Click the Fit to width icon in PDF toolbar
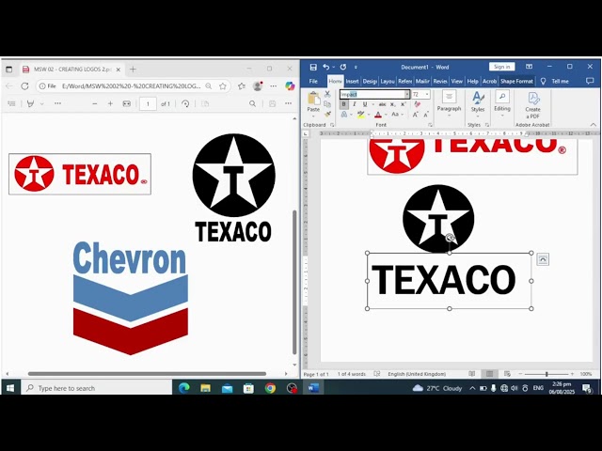Screen dimensions: 602x451 [x=126, y=103]
